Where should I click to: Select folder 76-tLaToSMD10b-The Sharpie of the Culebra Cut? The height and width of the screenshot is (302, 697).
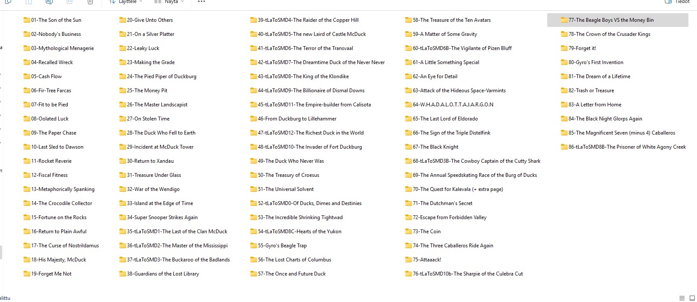[x=464, y=274]
